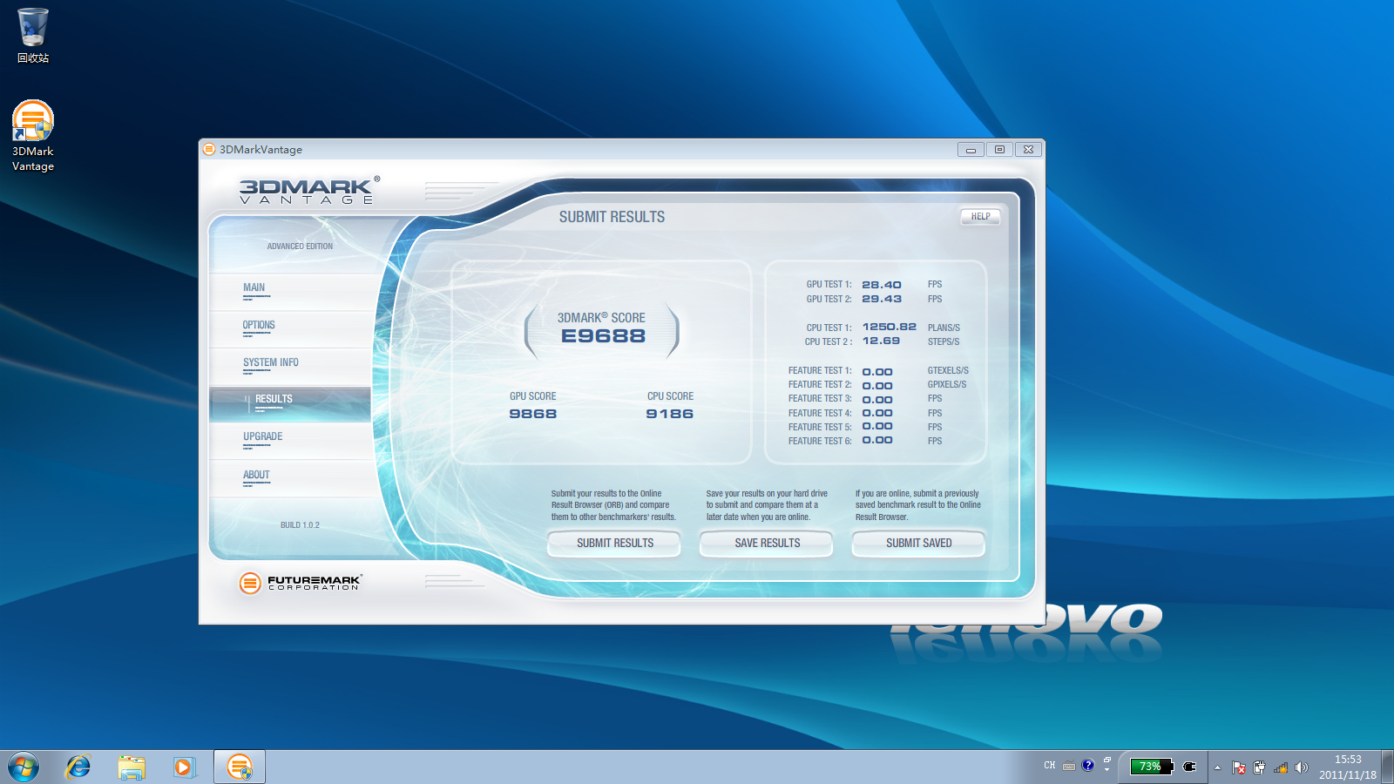Screen dimensions: 1394x784
Task: Click the FEATURE TEST 1 label
Action: pyautogui.click(x=820, y=370)
